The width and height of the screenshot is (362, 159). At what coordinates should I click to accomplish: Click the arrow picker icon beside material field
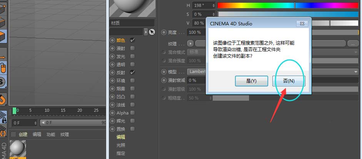[152, 32]
